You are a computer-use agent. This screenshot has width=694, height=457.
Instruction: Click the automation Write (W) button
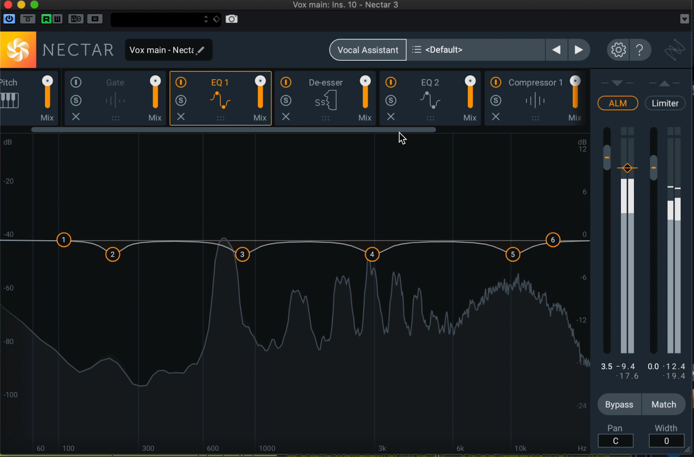[x=57, y=19]
